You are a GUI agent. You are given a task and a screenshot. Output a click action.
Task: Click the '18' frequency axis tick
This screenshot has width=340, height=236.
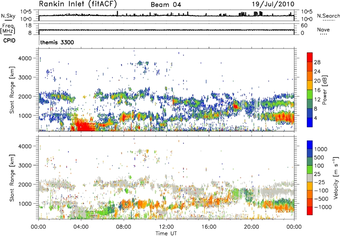point(28,26)
